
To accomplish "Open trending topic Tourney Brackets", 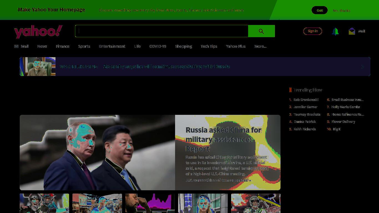I will click(307, 114).
